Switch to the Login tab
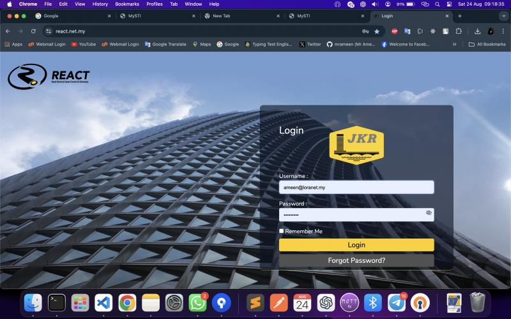This screenshot has height=319, width=511. click(411, 16)
